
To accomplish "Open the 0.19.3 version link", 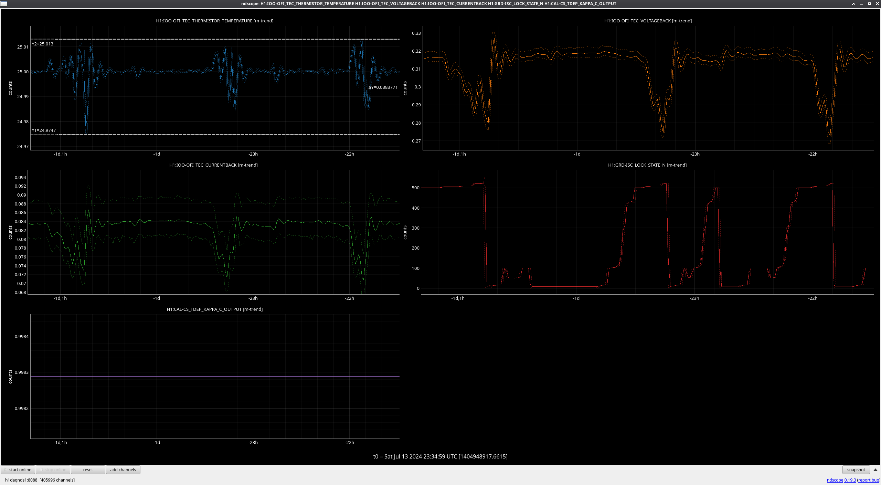I will (x=850, y=480).
